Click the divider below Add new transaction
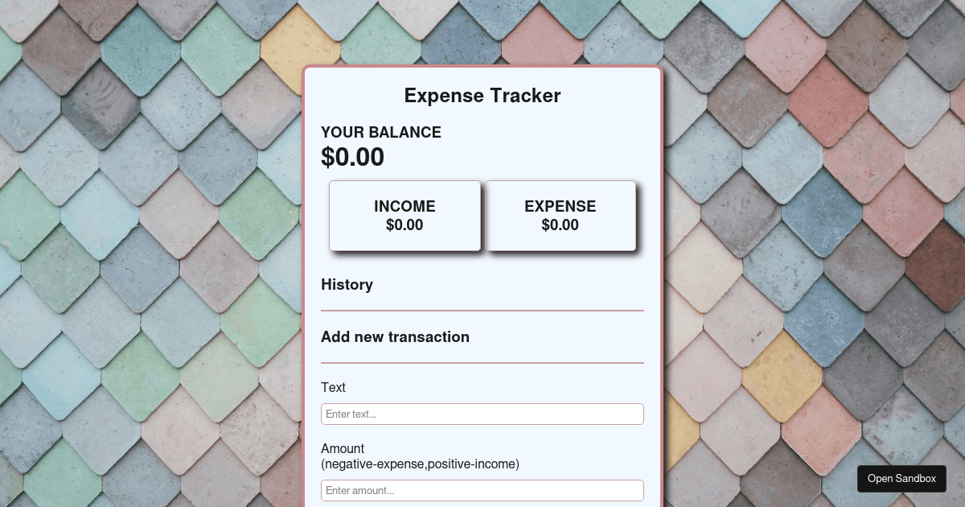 [x=482, y=363]
